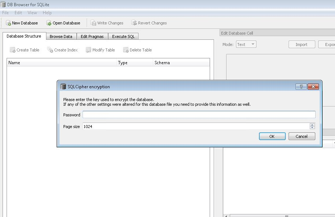This screenshot has height=217, width=335.
Task: Switch to the Edit Pragmas tab
Action: [92, 36]
